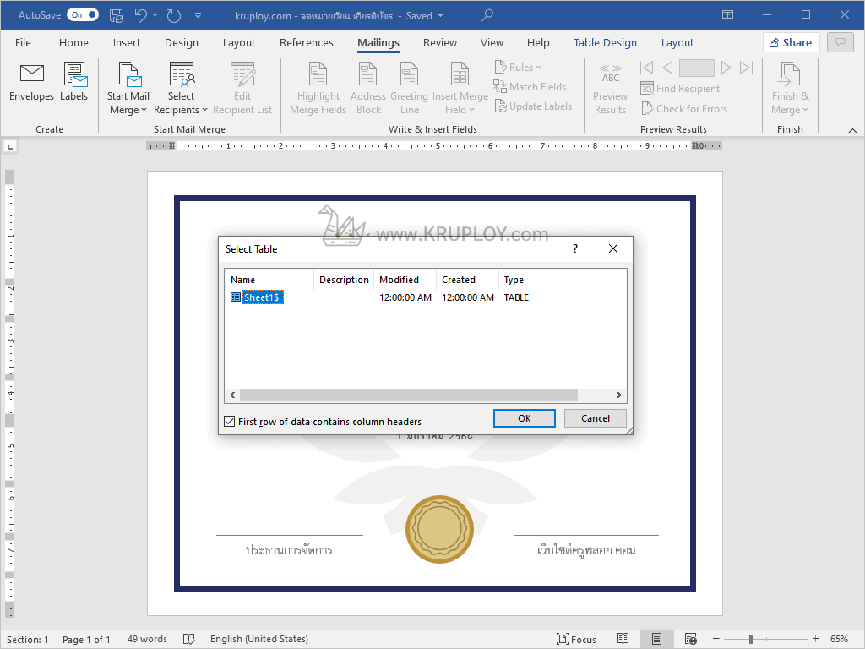Click Address Block icon
The height and width of the screenshot is (649, 865).
click(x=368, y=74)
